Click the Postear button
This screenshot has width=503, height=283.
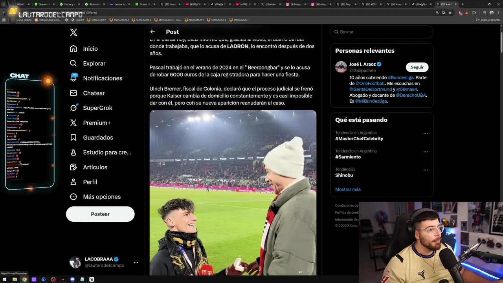point(100,214)
